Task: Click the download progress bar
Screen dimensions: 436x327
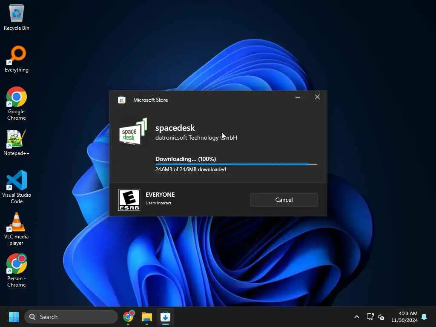Action: click(x=236, y=164)
